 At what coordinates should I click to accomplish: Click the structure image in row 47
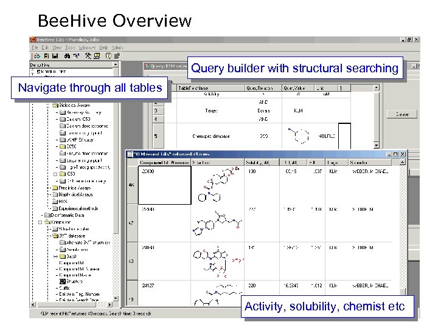pos(218,223)
